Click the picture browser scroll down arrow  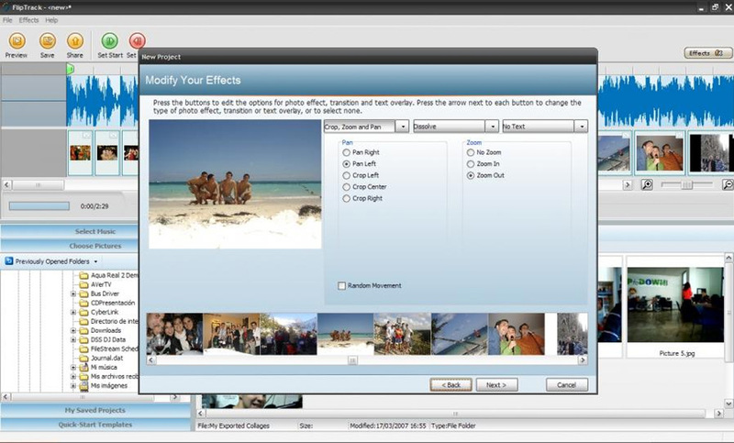(728, 404)
